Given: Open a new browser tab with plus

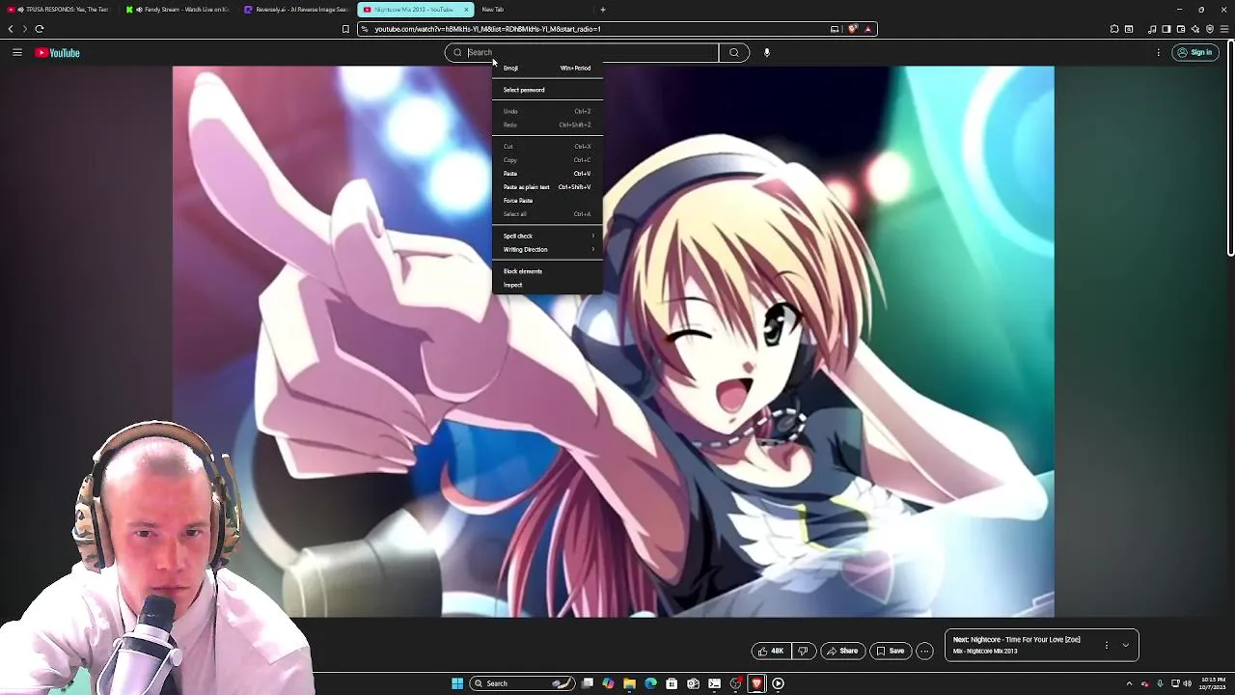Looking at the screenshot, I should point(603,10).
